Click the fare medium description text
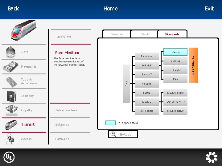 point(69,61)
